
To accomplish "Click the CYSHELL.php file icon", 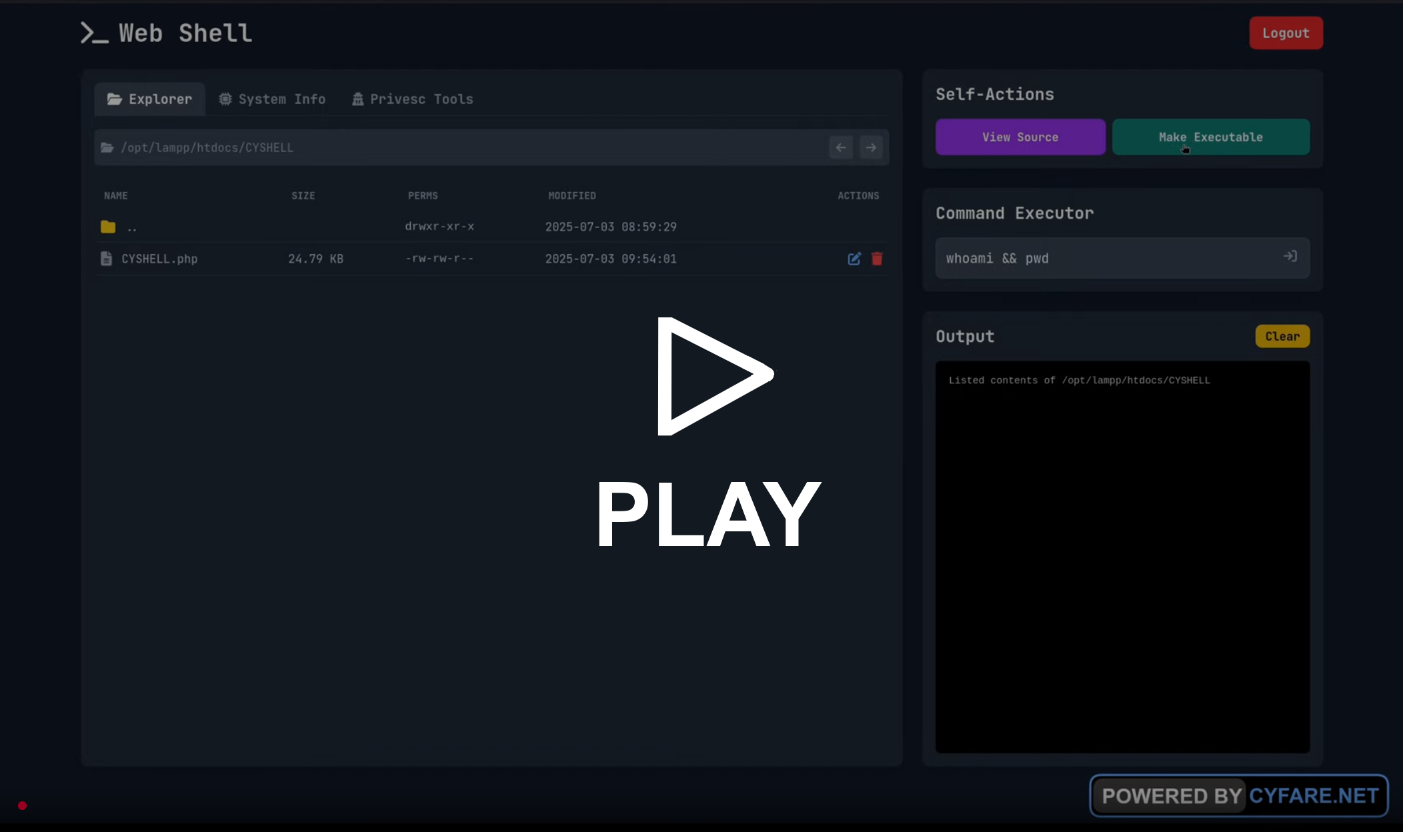I will 106,259.
